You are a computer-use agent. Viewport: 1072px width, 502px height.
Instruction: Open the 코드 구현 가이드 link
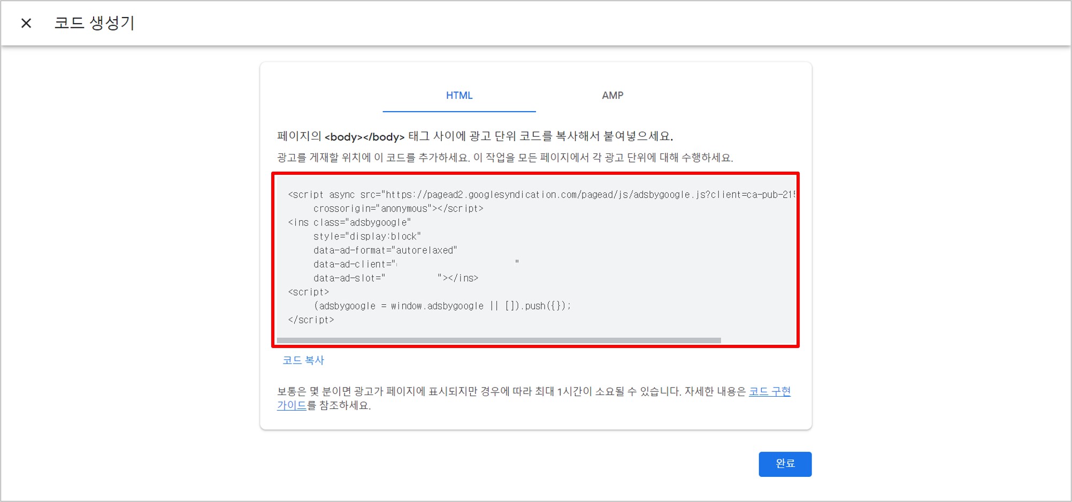[769, 391]
